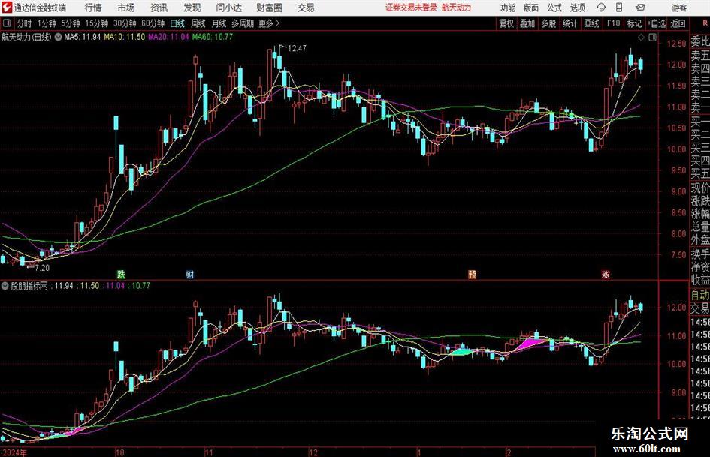This screenshot has height=457, width=710.
Task: Open the 市场 menu
Action: pyautogui.click(x=126, y=8)
